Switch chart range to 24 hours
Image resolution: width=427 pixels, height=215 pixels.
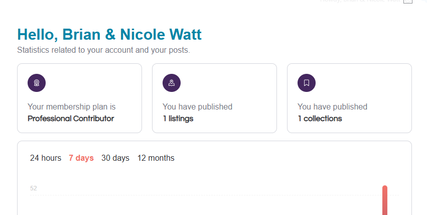46,158
